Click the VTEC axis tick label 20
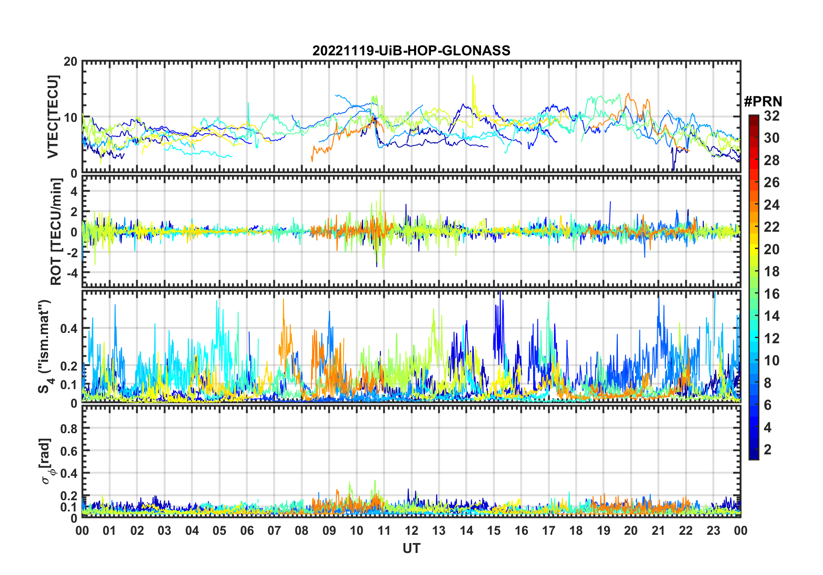 (71, 62)
